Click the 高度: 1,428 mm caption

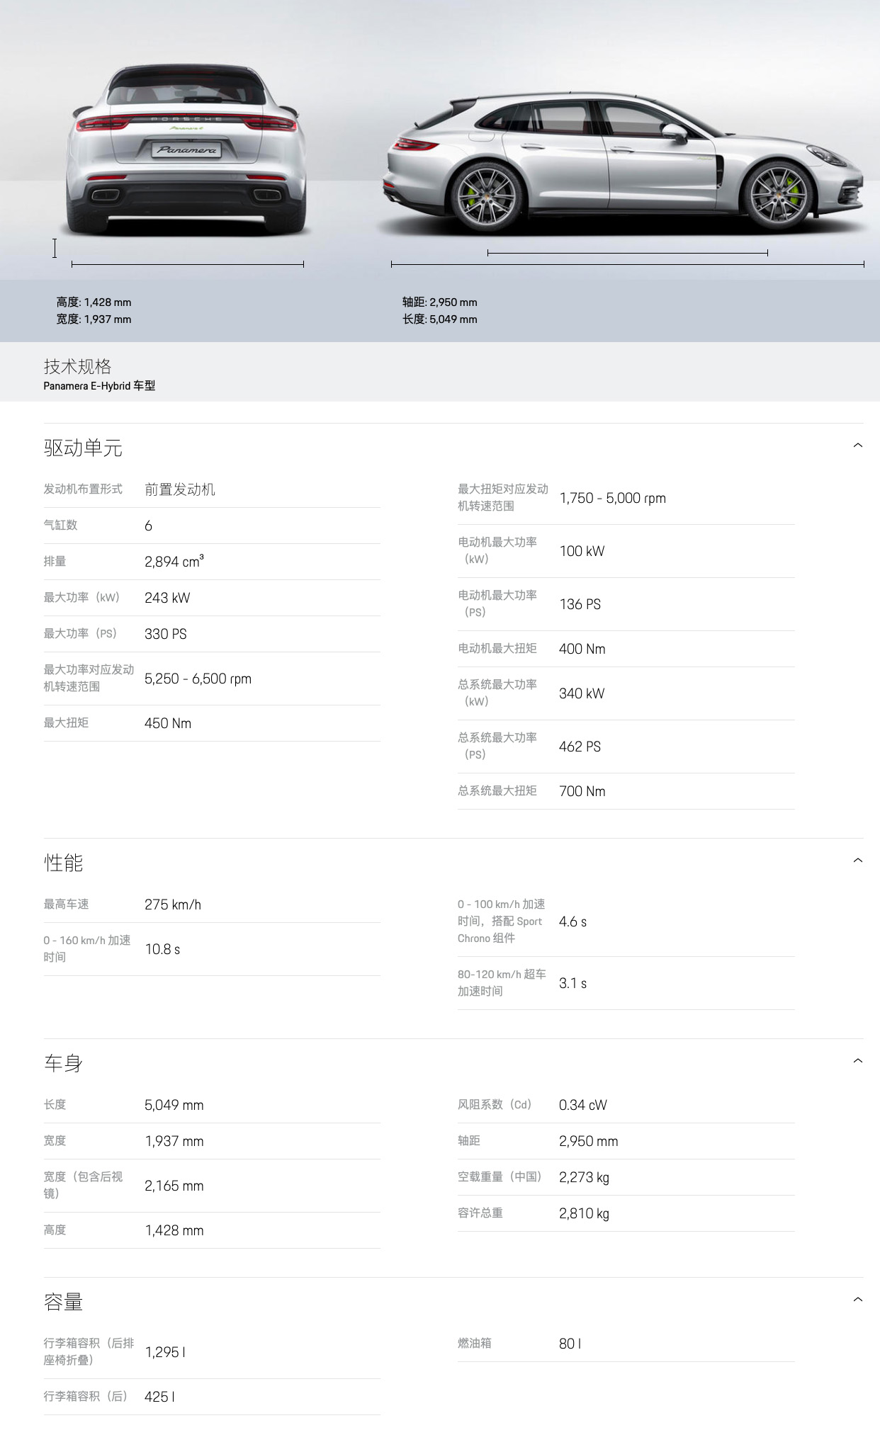point(94,302)
